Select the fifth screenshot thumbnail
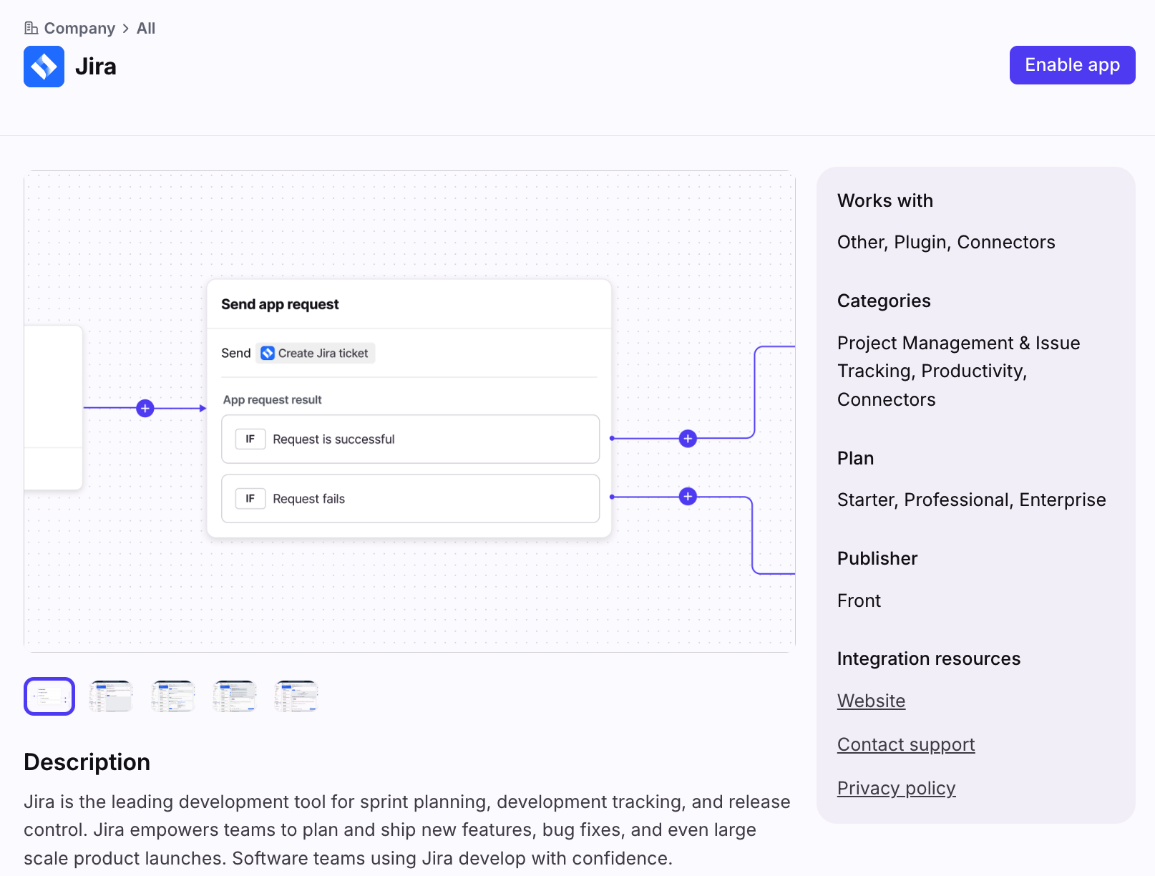The height and width of the screenshot is (876, 1155). (296, 696)
